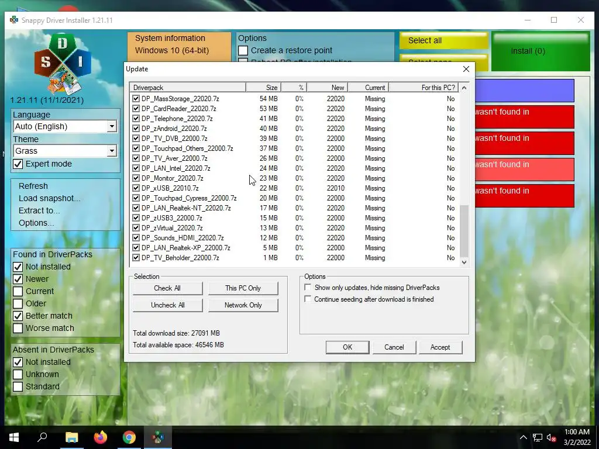The height and width of the screenshot is (449, 599).
Task: Launch Firefox from the taskbar
Action: (x=101, y=437)
